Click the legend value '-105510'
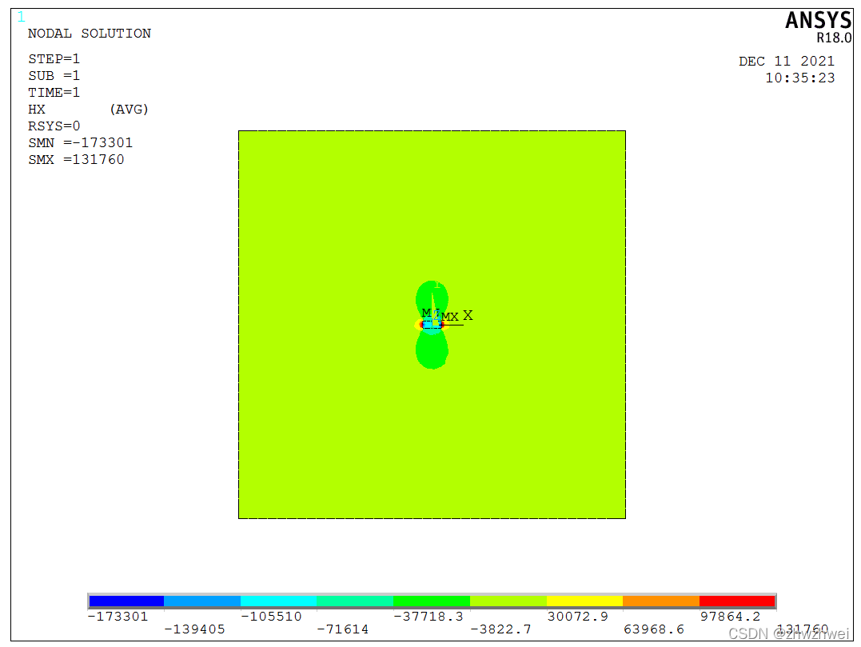This screenshot has height=647, width=861. [x=271, y=617]
